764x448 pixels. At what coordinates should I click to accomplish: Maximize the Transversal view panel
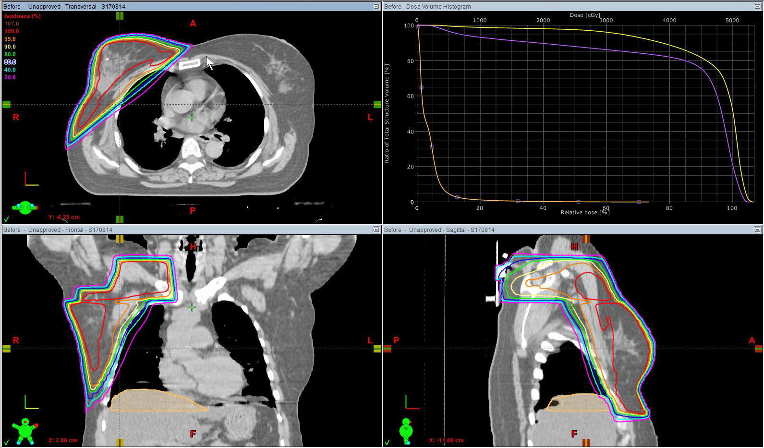(376, 7)
